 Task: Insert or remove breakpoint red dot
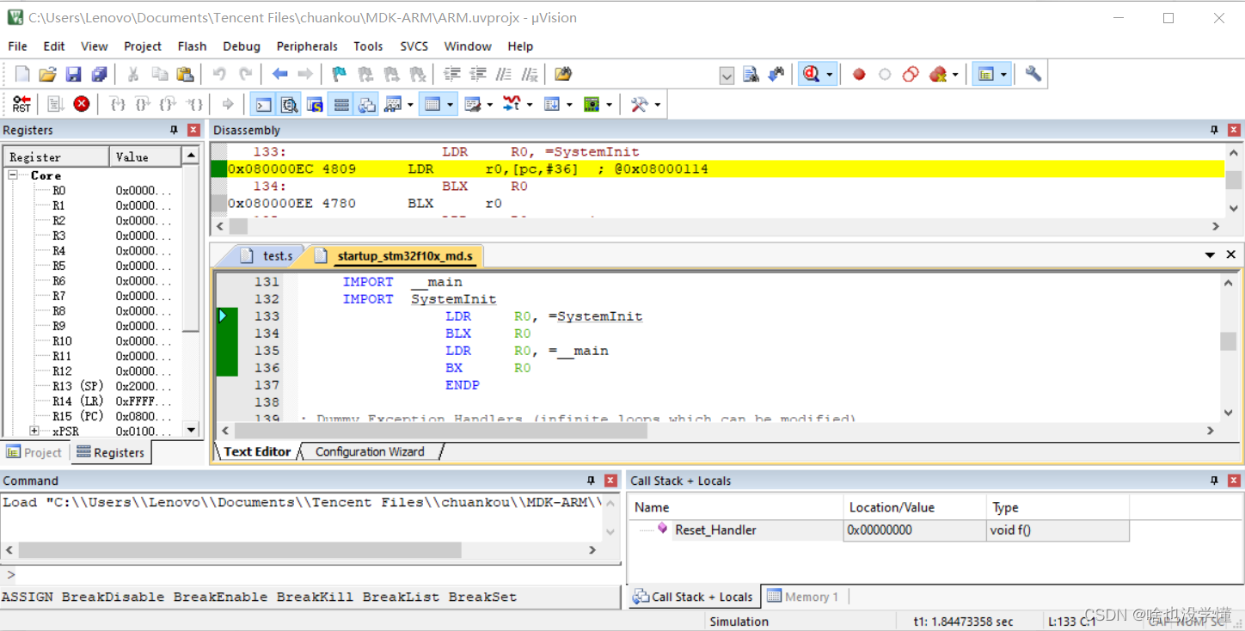tap(859, 74)
